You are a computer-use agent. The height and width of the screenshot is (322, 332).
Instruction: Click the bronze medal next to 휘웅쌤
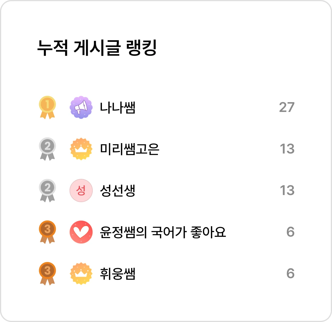click(x=47, y=274)
